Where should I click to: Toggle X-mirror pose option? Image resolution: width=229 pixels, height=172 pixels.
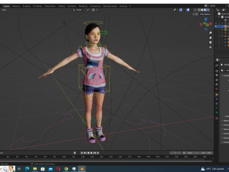(197, 14)
